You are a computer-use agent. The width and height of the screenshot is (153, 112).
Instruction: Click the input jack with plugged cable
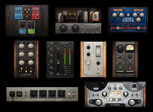tap(12, 94)
